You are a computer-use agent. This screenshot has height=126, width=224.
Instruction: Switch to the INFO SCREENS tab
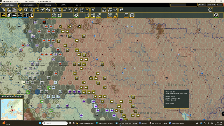[x=29, y=5]
